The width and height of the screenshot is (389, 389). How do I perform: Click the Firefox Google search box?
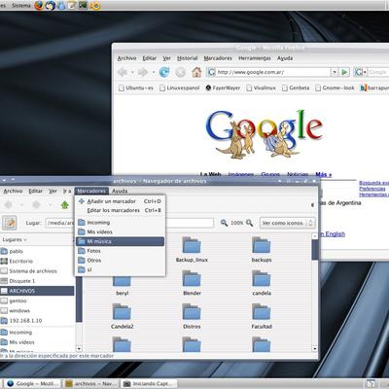378,72
